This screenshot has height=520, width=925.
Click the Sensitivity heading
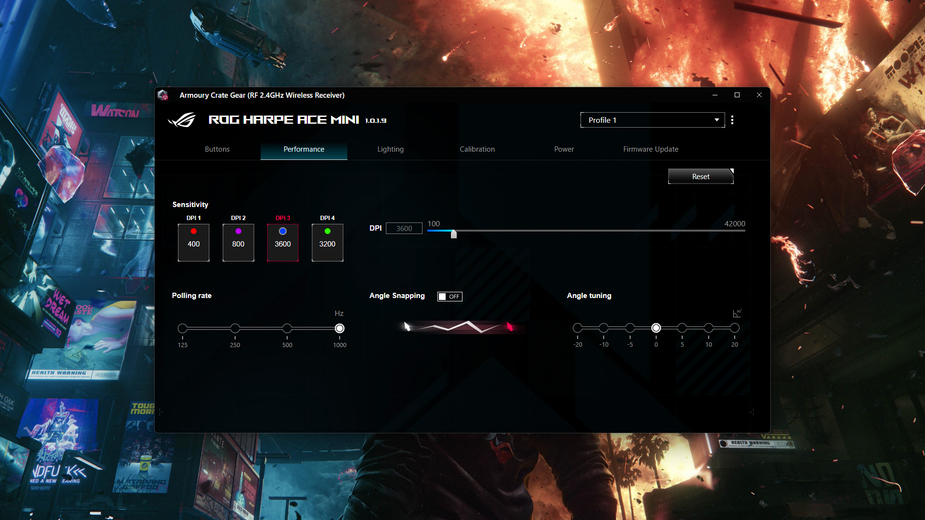pos(190,205)
